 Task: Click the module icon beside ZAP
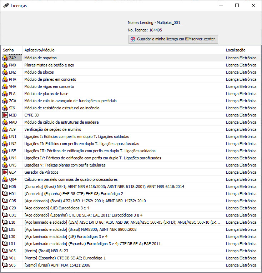click(5, 58)
